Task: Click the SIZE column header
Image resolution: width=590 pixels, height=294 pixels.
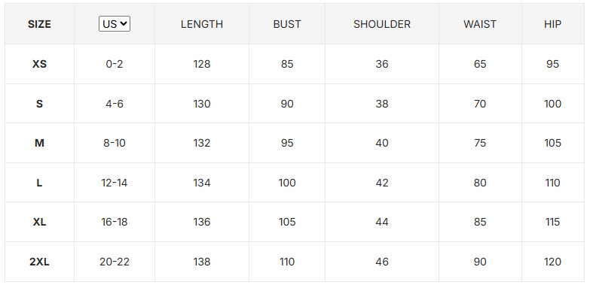Action: click(x=39, y=24)
